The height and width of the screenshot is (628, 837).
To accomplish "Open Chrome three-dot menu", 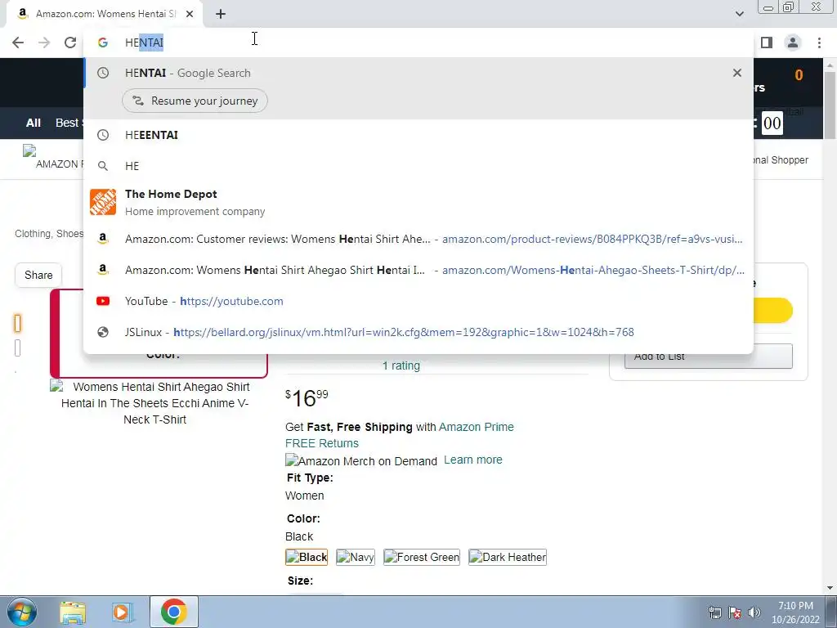I will click(x=819, y=43).
